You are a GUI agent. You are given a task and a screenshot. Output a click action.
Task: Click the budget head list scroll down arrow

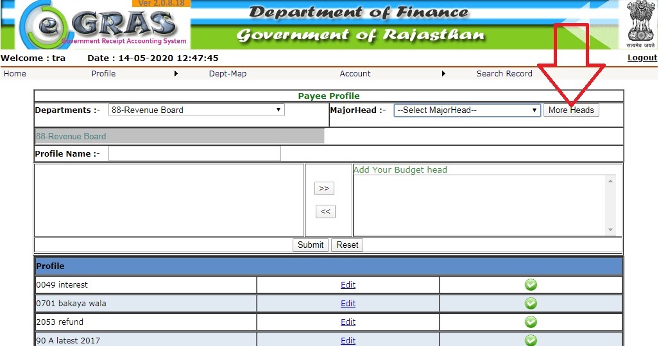(610, 230)
